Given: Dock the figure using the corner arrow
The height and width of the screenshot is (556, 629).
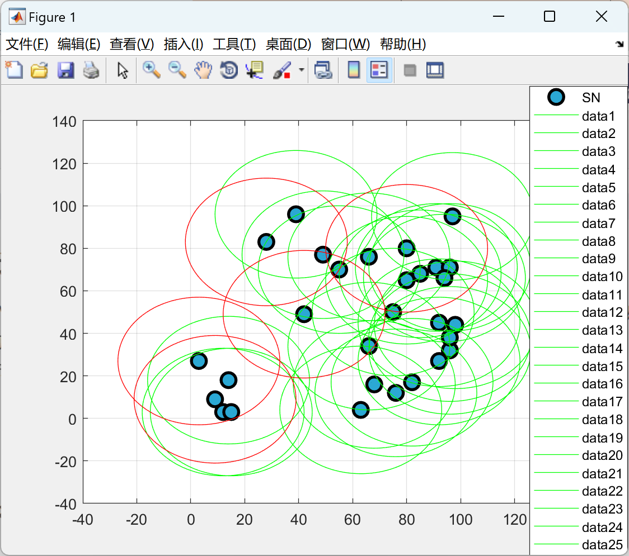Looking at the screenshot, I should [619, 44].
